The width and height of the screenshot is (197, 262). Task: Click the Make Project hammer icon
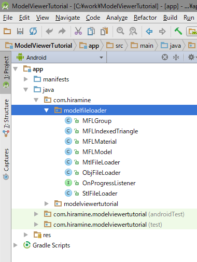coord(178,31)
